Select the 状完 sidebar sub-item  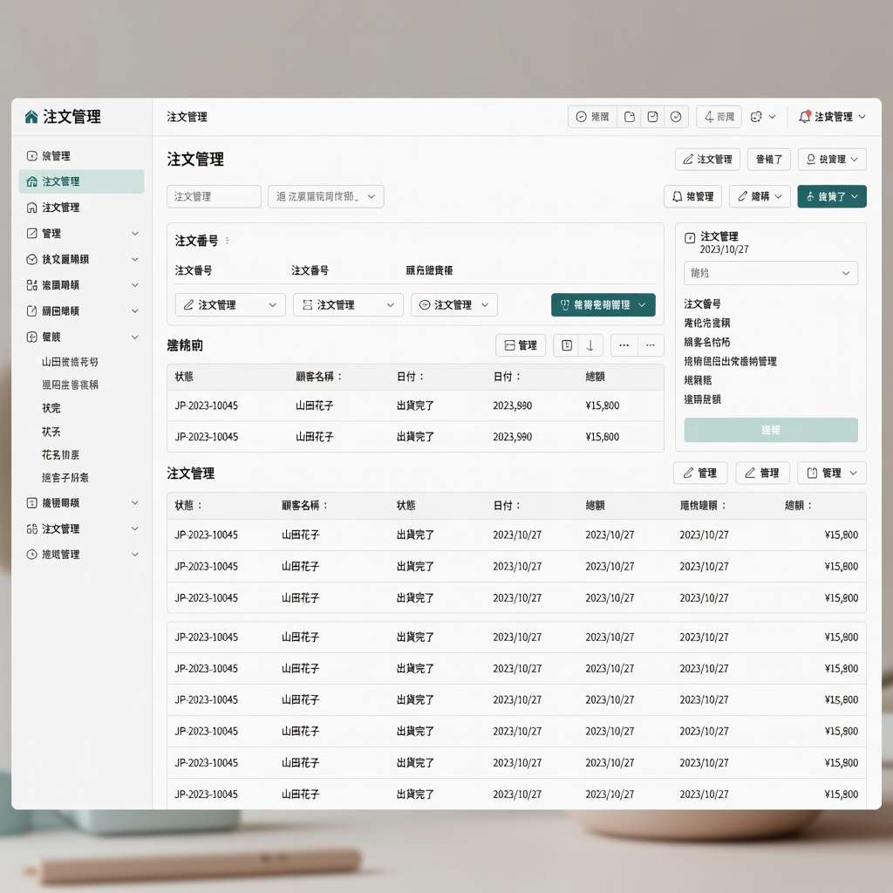tap(51, 408)
